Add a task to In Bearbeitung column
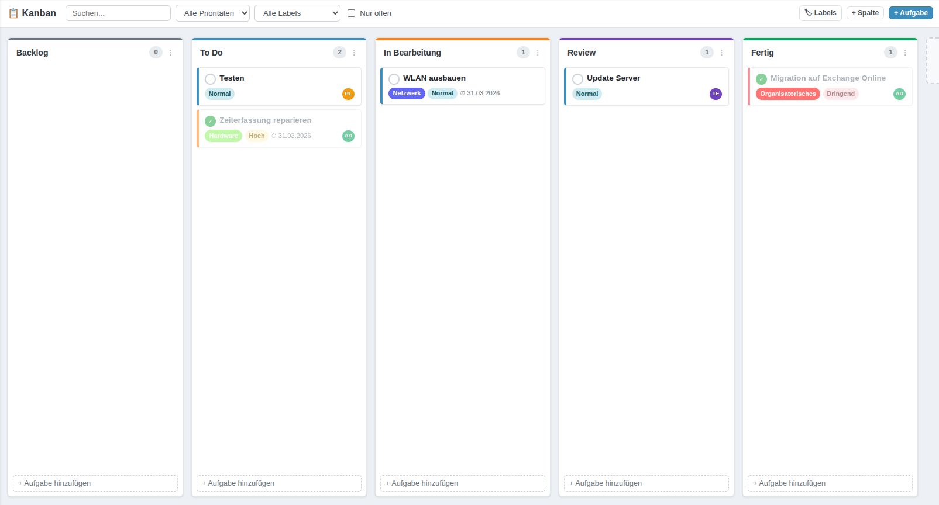The height and width of the screenshot is (505, 939). [x=463, y=483]
